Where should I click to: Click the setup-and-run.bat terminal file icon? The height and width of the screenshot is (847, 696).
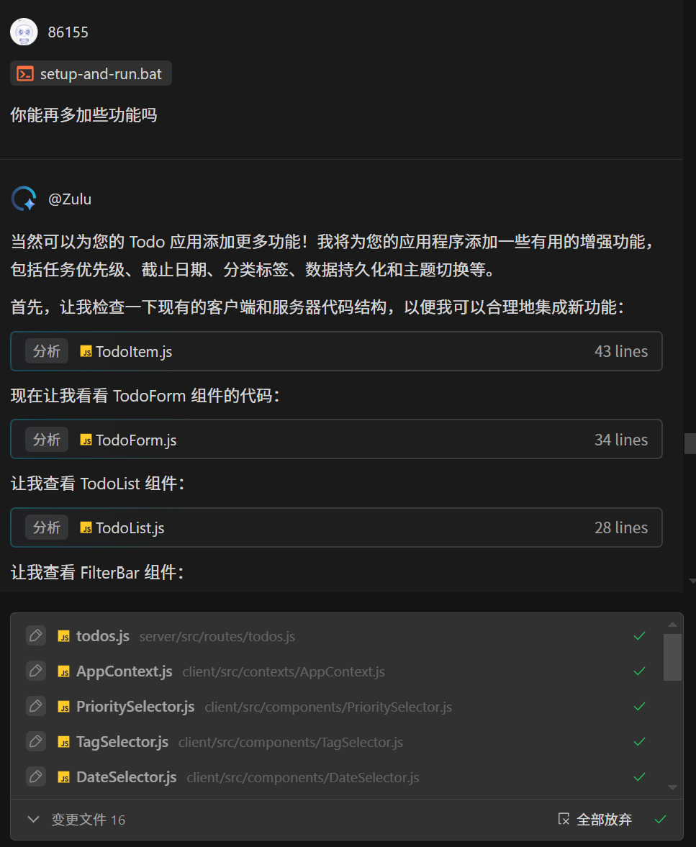click(25, 73)
